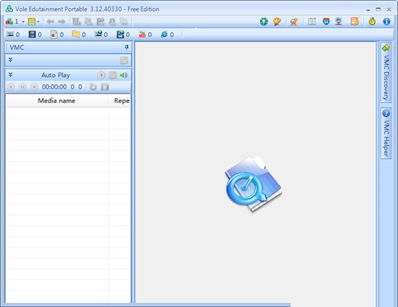The height and width of the screenshot is (307, 398).
Task: Click the Auto Play label
Action: (x=56, y=76)
